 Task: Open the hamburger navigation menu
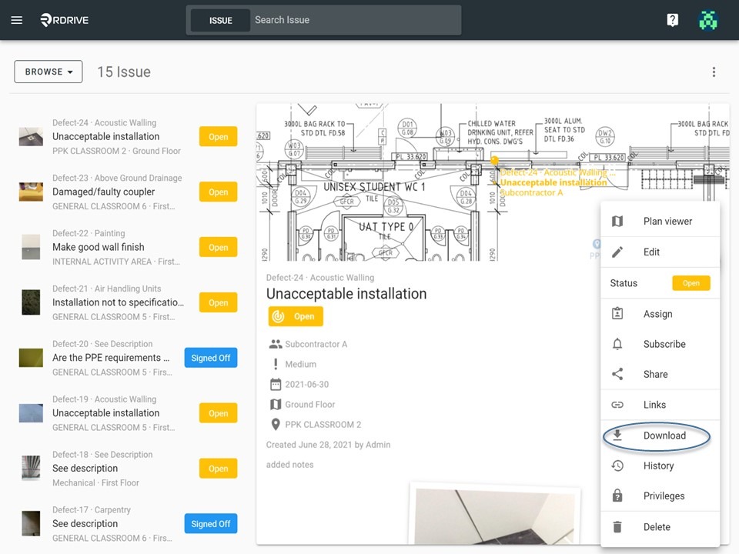tap(16, 20)
